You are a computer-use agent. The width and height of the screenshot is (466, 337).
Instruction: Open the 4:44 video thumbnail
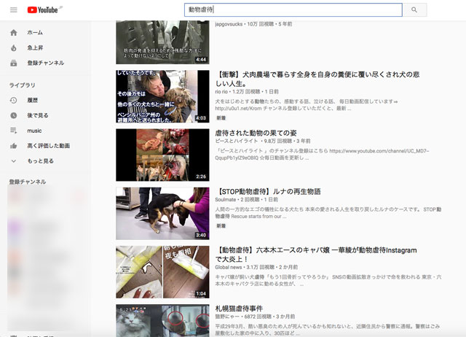(x=162, y=42)
